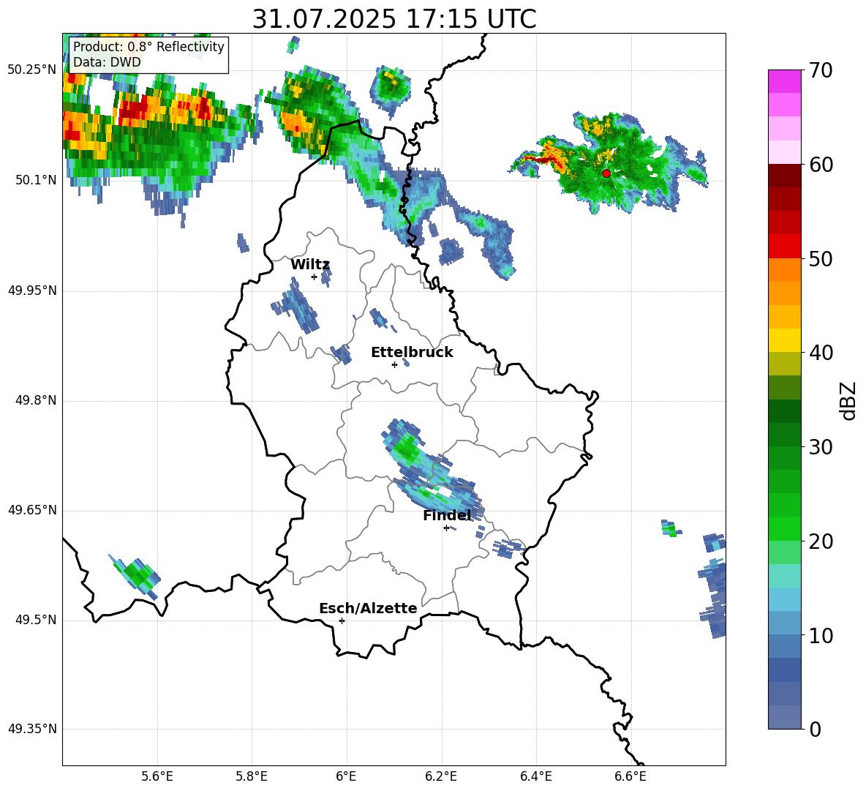Image resolution: width=866 pixels, height=791 pixels.
Task: Click the Wiltz location cross marker
Action: [x=315, y=277]
